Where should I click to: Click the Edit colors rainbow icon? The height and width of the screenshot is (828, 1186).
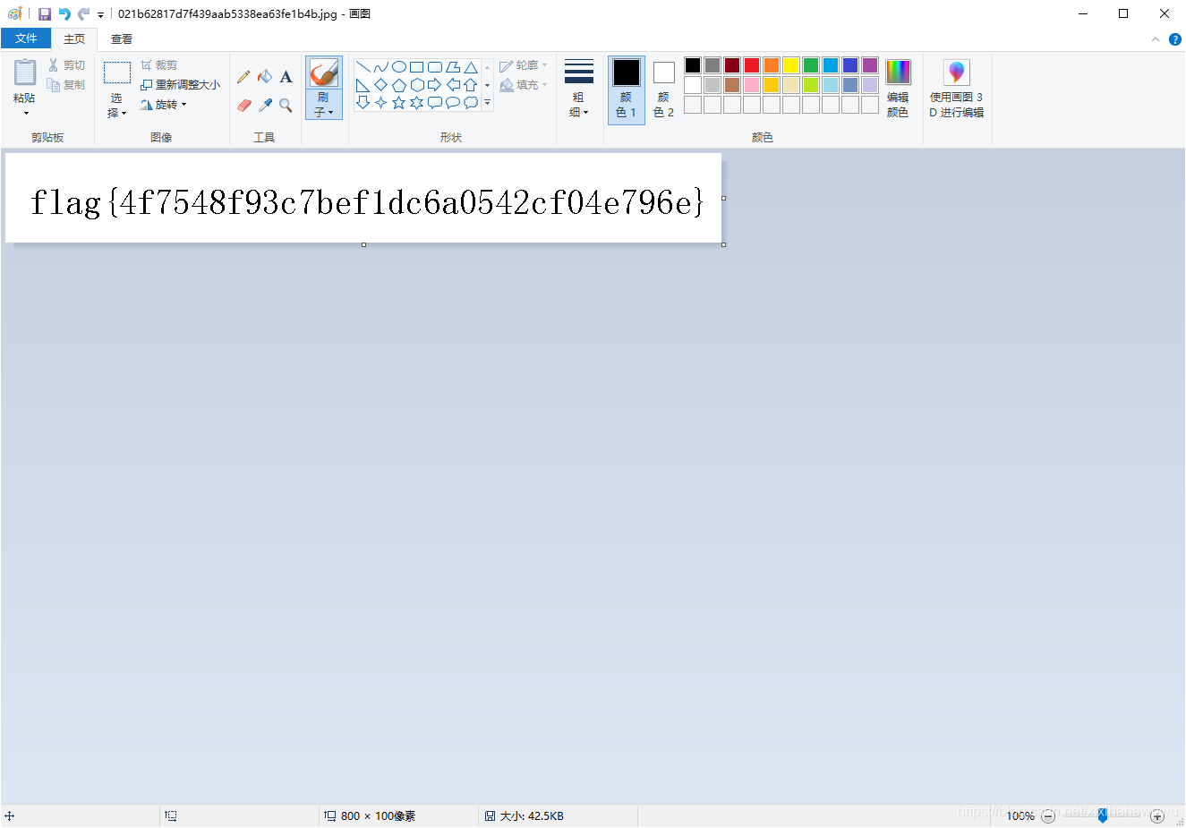pos(898,72)
